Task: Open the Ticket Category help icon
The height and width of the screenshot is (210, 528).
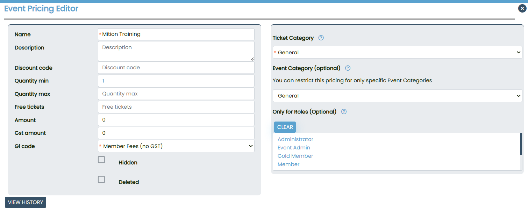Action: (x=321, y=38)
